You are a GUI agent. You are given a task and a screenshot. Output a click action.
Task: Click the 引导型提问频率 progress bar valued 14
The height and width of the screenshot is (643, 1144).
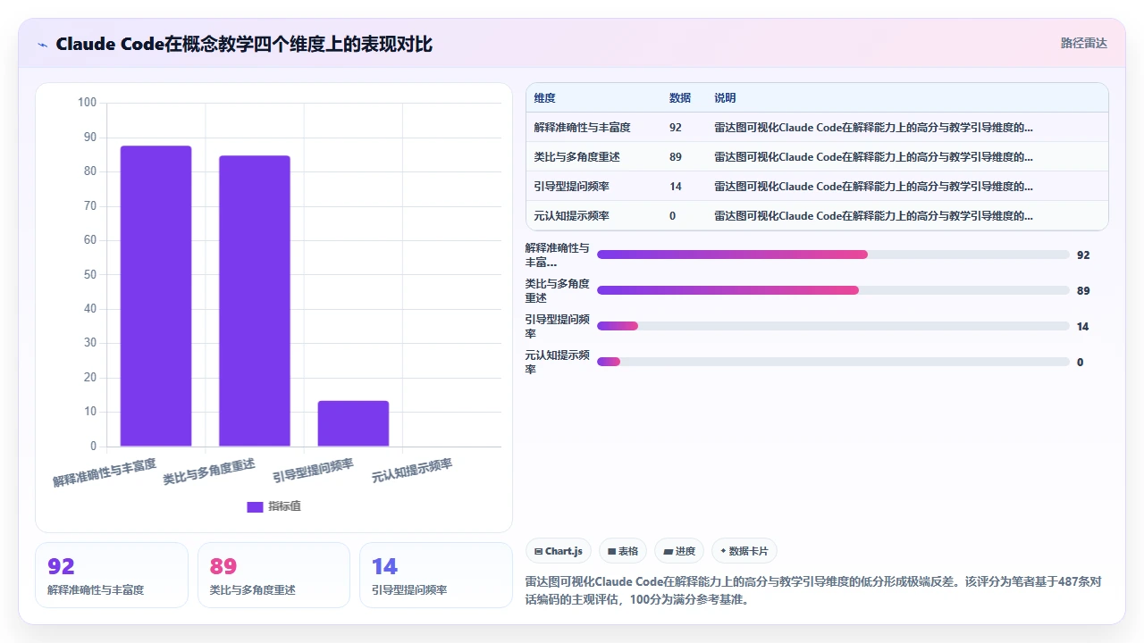coord(833,326)
